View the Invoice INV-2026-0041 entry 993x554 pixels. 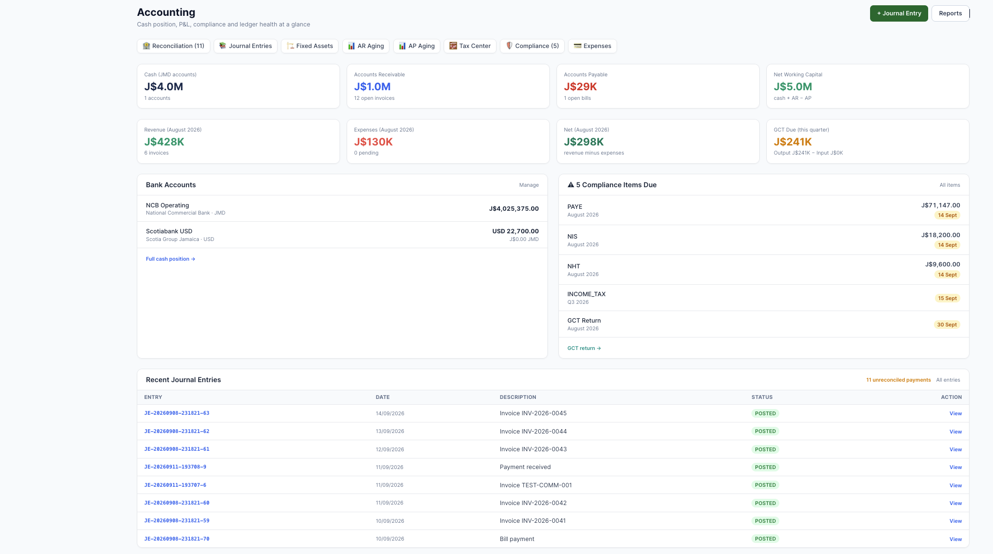[955, 521]
